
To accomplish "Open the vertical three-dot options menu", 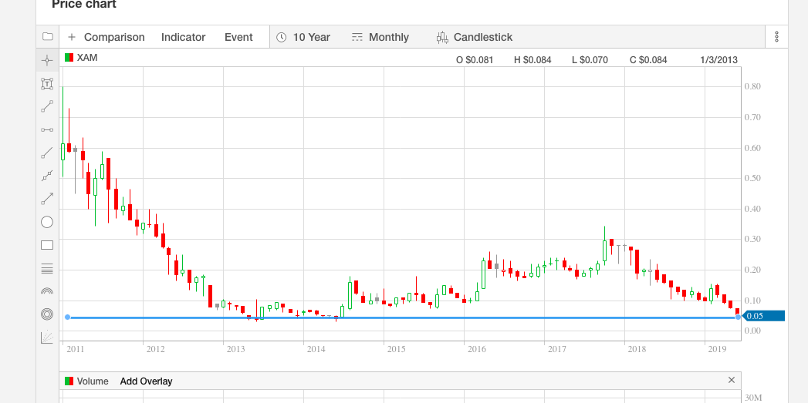I will [x=776, y=36].
